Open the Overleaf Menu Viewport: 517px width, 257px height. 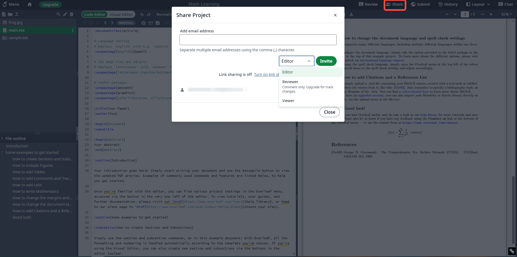(x=11, y=4)
